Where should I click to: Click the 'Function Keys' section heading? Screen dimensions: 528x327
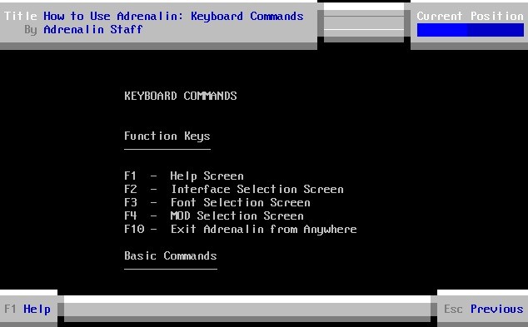(x=167, y=136)
